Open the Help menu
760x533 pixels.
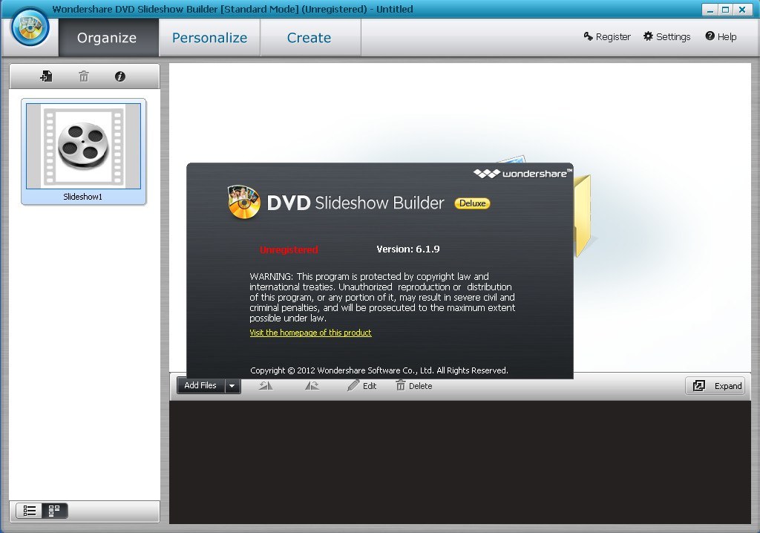click(721, 36)
